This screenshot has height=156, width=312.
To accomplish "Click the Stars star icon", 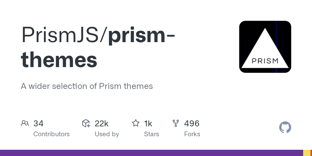I will [136, 123].
